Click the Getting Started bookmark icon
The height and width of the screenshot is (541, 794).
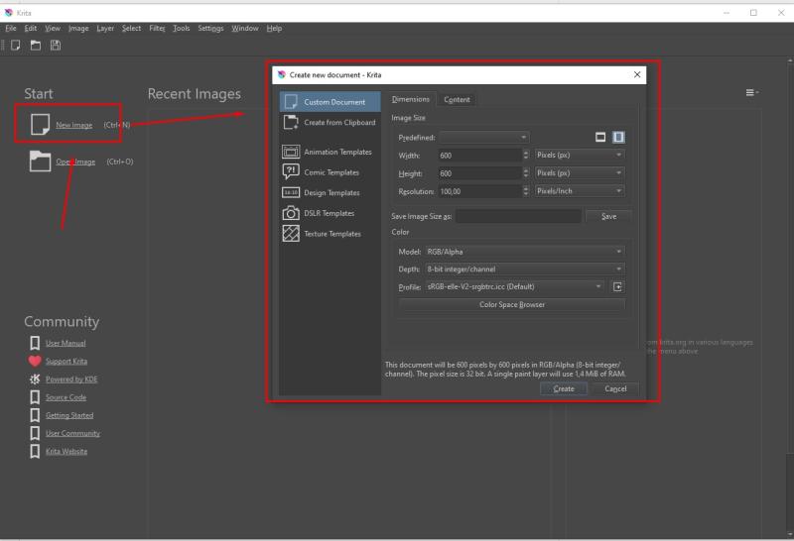click(x=35, y=415)
